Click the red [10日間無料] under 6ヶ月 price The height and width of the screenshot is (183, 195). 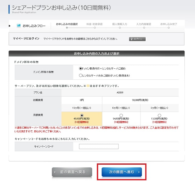(121, 122)
